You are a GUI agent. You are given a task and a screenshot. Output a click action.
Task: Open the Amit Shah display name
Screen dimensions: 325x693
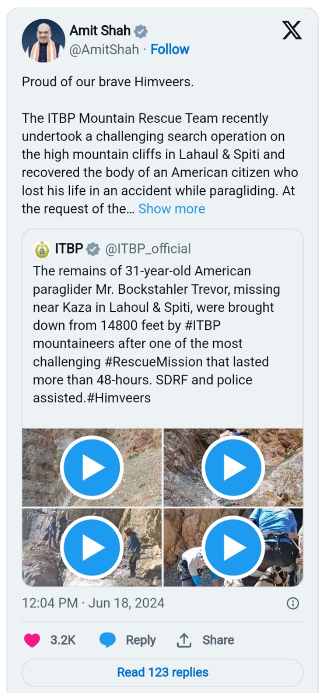click(x=100, y=31)
